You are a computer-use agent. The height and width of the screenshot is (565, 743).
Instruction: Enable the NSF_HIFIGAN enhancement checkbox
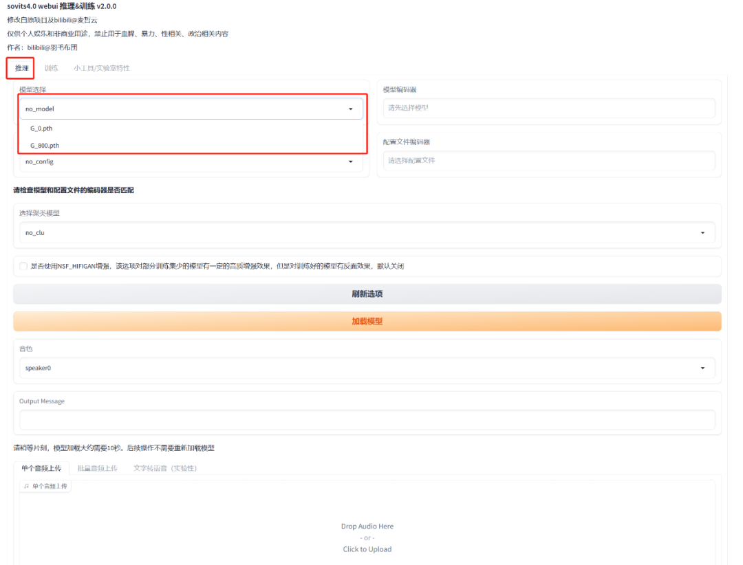tap(23, 266)
